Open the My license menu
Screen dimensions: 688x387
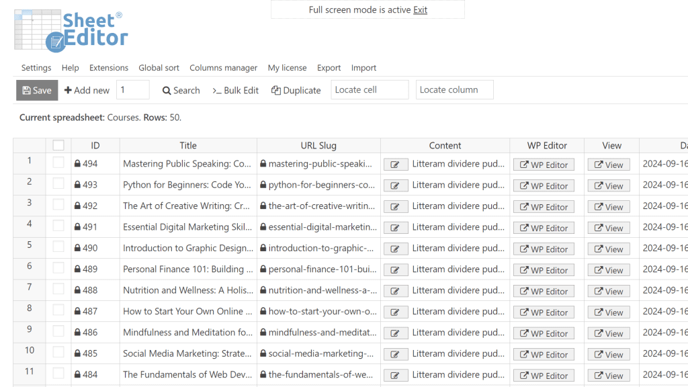pyautogui.click(x=288, y=68)
